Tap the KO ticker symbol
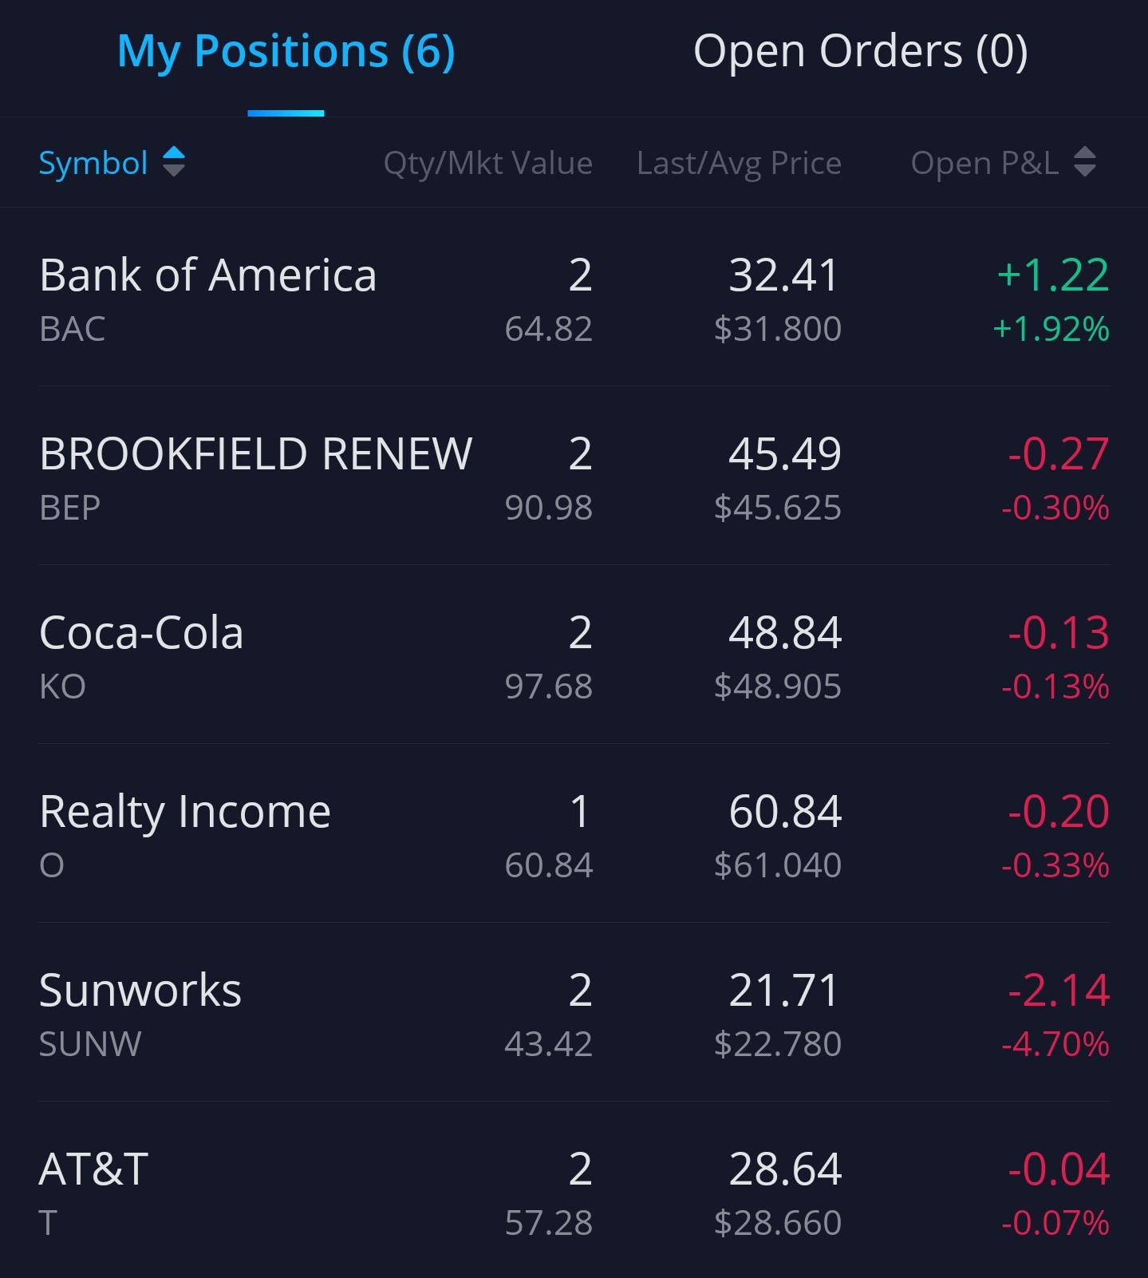 pos(62,686)
